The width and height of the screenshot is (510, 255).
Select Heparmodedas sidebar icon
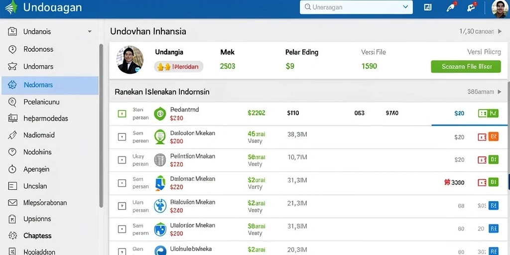pyautogui.click(x=12, y=118)
